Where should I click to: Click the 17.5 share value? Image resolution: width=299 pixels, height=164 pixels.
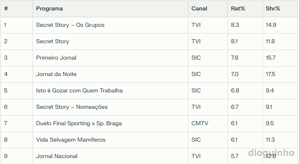270,74
